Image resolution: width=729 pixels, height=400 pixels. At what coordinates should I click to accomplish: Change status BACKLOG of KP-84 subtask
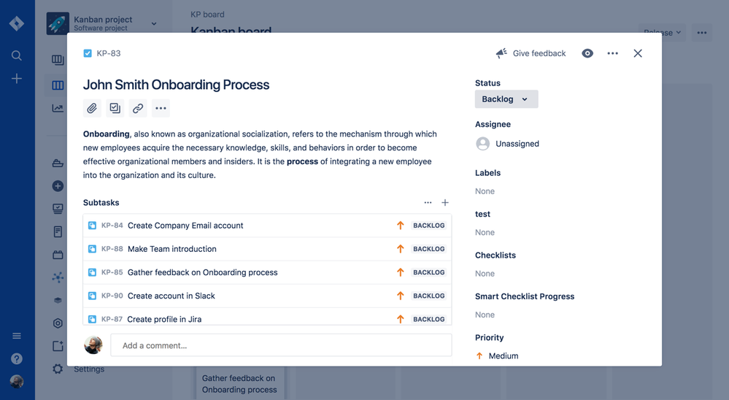coord(428,226)
